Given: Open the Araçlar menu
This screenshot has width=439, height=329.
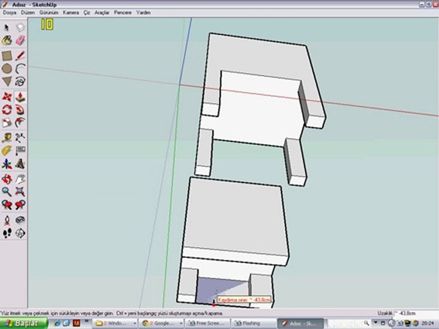Looking at the screenshot, I should (x=102, y=13).
